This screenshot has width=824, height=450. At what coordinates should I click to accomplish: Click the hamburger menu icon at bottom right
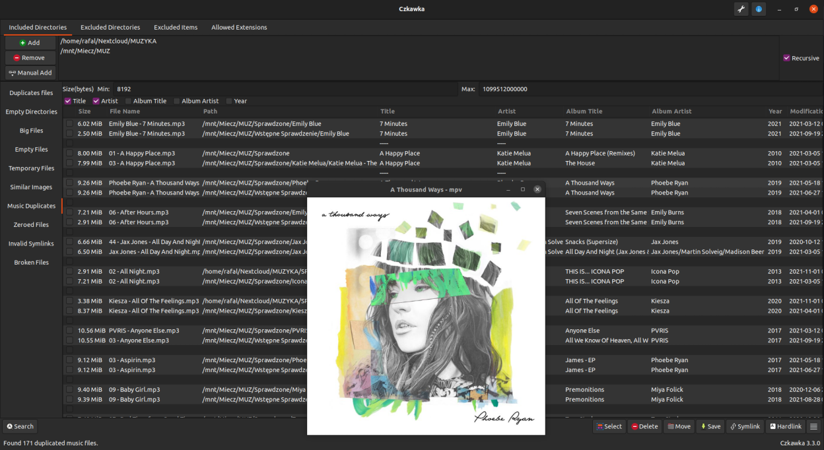(813, 426)
